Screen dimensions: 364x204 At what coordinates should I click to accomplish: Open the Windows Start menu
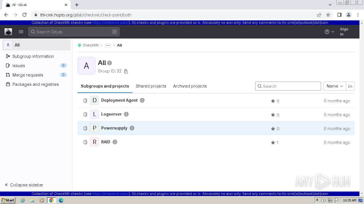coord(8,200)
